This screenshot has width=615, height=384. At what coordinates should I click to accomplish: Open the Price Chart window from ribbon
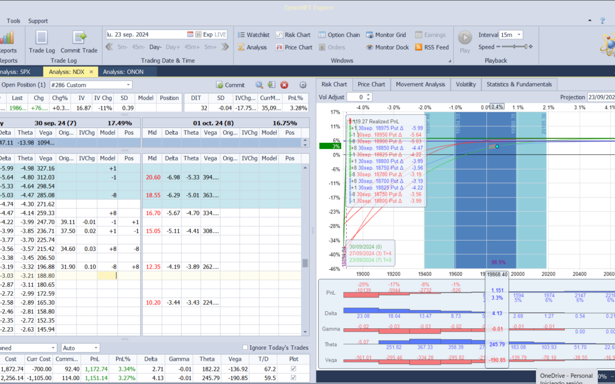click(294, 47)
